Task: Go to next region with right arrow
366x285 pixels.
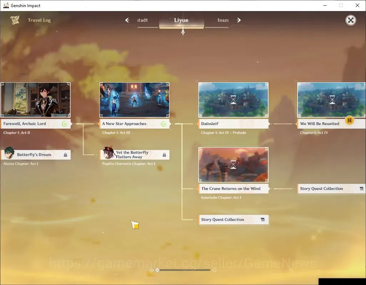Action: point(239,20)
